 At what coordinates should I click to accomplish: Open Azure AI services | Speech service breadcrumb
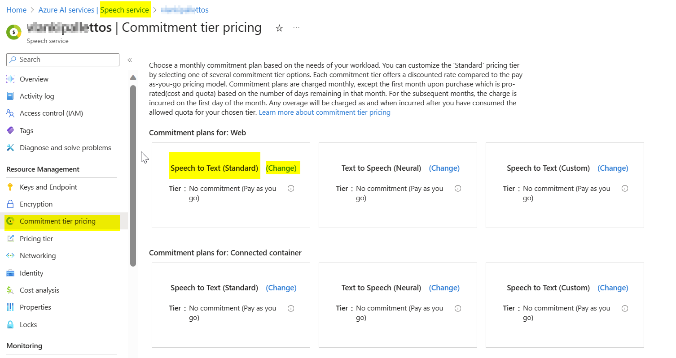coord(94,10)
